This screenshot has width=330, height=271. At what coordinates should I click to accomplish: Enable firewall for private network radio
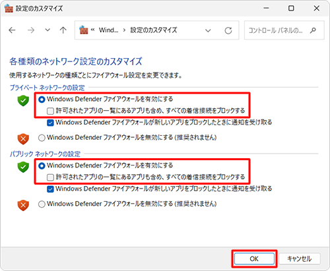[x=42, y=100]
